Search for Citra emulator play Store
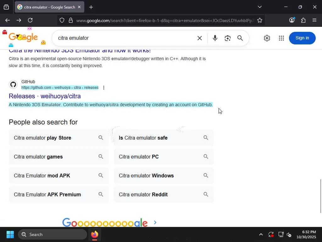 pos(58,138)
